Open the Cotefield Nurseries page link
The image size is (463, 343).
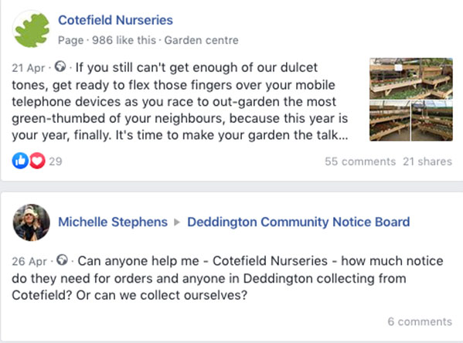pos(115,20)
